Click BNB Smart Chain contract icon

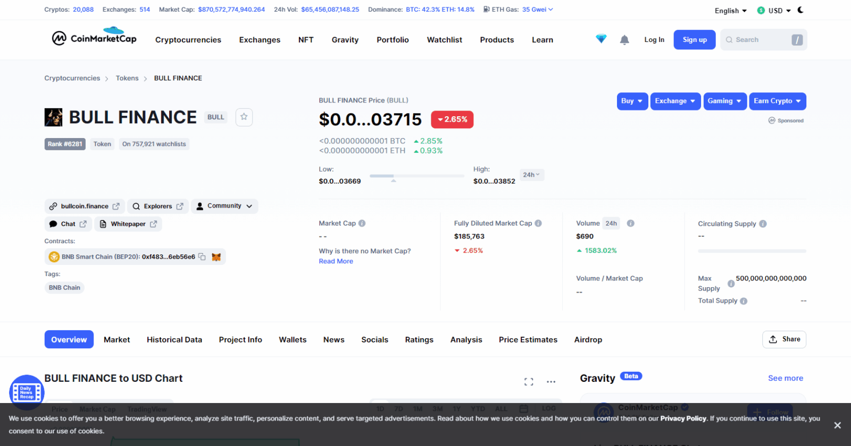pos(54,257)
